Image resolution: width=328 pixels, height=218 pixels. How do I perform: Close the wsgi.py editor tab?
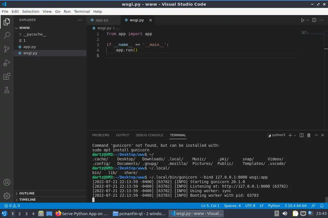[150, 20]
